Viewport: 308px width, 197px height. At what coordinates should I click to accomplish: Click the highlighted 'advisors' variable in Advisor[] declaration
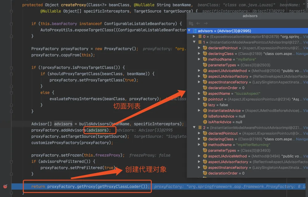point(63,124)
